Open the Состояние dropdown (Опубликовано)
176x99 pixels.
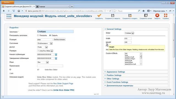click(x=45, y=43)
